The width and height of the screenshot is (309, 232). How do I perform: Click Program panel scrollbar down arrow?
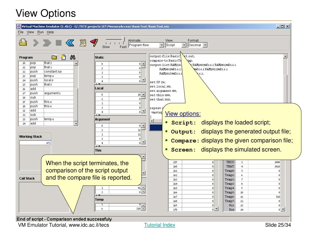pos(76,124)
